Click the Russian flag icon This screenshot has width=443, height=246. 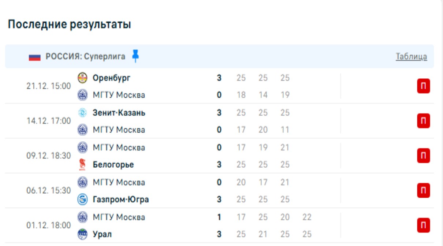pos(35,57)
